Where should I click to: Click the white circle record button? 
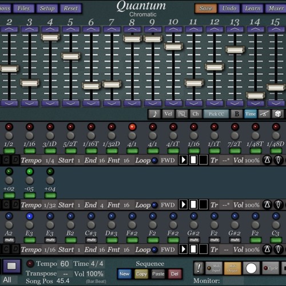251,268
